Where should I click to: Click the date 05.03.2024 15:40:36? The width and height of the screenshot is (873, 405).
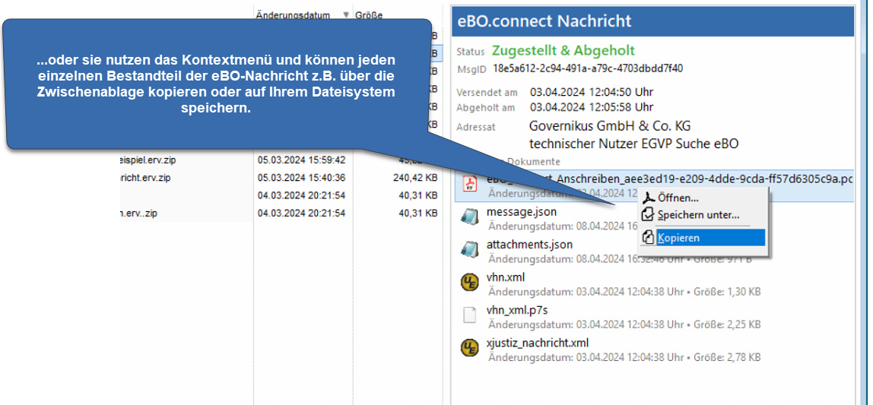click(301, 178)
